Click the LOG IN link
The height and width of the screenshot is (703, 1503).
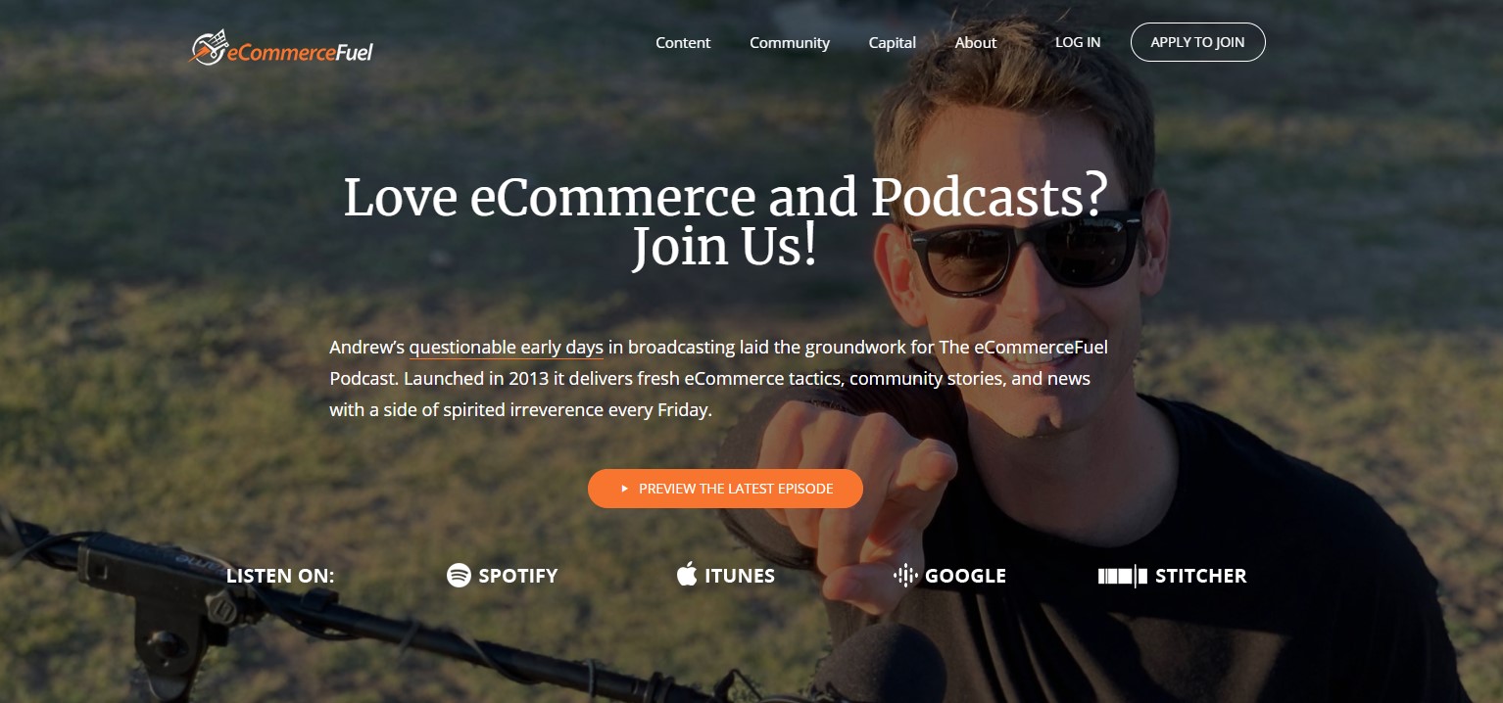coord(1078,42)
